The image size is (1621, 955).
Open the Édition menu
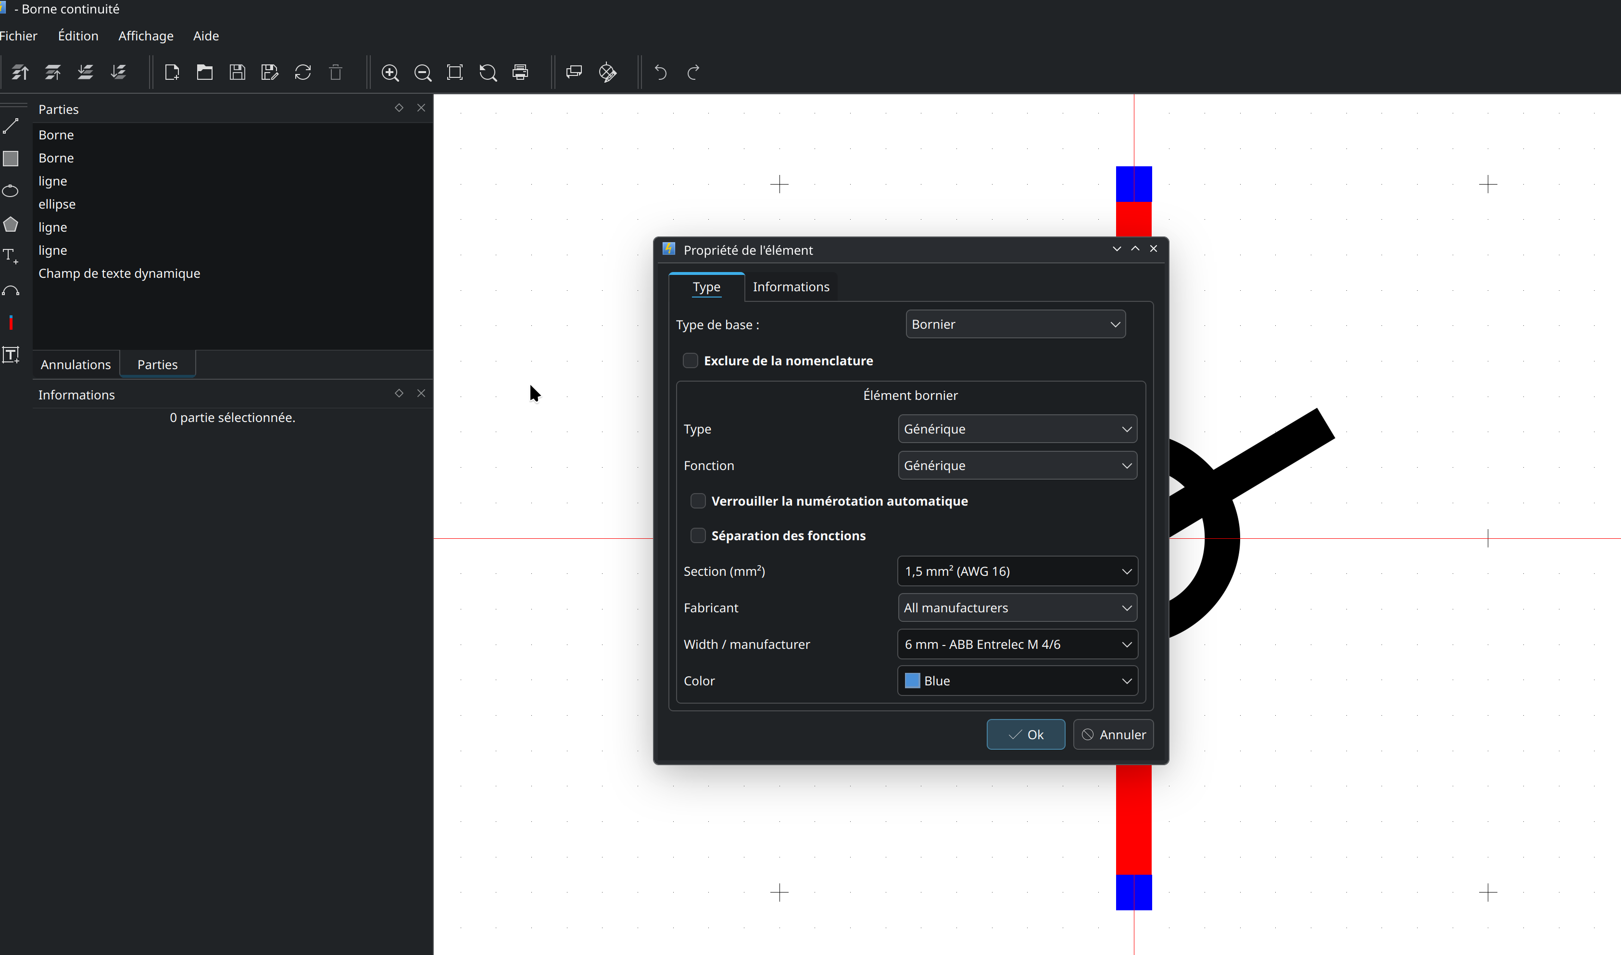[x=78, y=36]
